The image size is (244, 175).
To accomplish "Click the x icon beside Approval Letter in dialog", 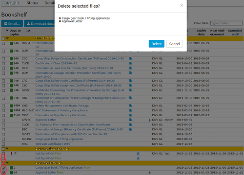I will click(60, 21).
